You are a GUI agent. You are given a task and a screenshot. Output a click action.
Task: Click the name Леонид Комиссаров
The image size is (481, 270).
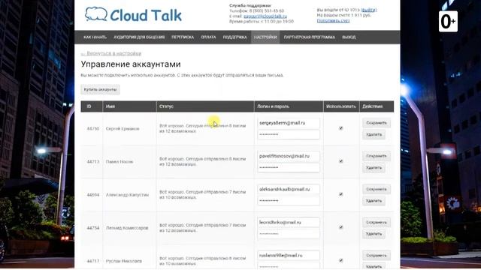(x=127, y=228)
